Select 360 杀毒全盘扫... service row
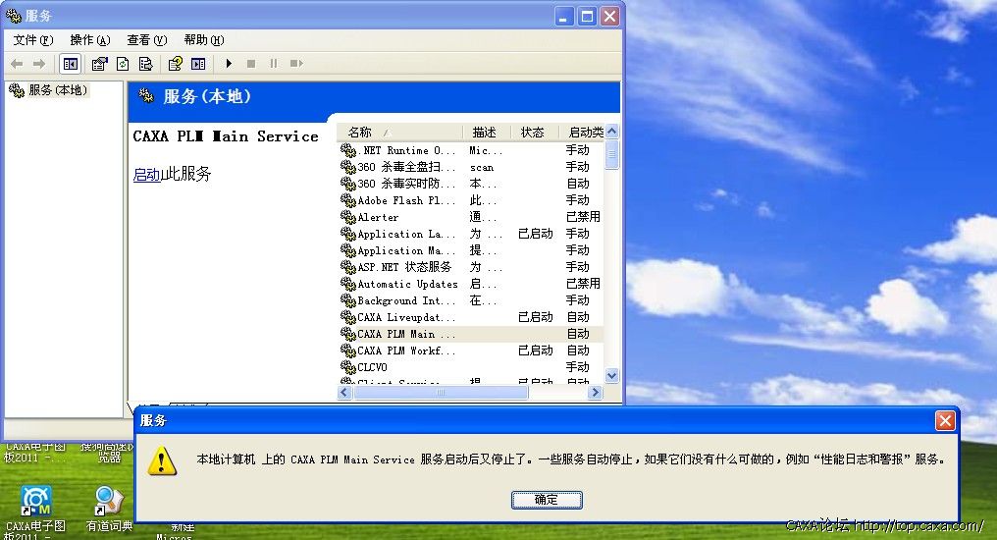The image size is (997, 540). pyautogui.click(x=470, y=167)
